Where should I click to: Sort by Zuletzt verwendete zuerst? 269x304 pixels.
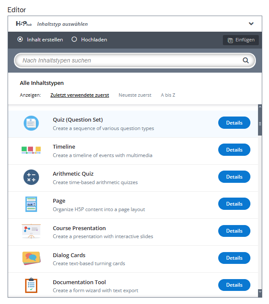[80, 95]
